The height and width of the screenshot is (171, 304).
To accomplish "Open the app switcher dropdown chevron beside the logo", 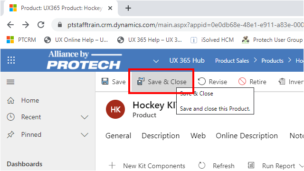I will click(x=156, y=61).
